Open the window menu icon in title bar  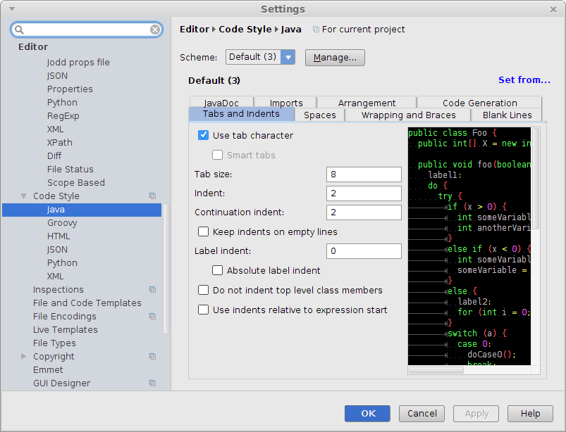pyautogui.click(x=11, y=9)
